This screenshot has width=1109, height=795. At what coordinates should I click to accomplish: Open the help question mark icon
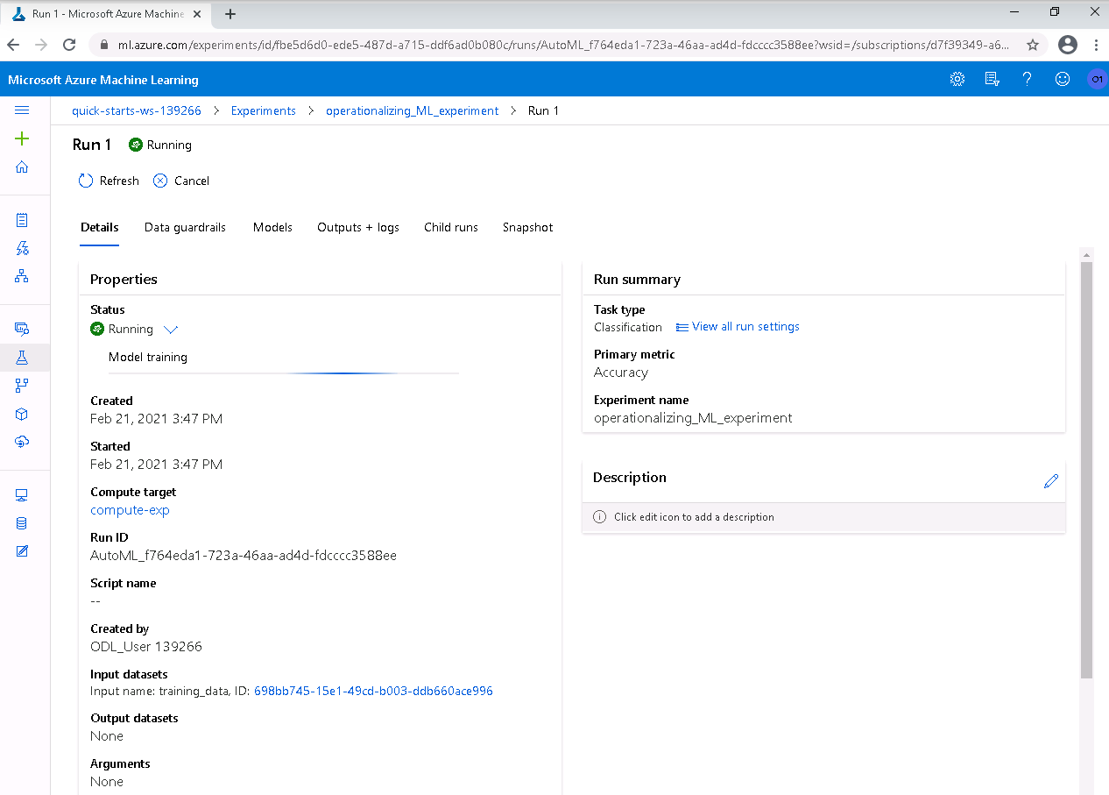pyautogui.click(x=1028, y=79)
